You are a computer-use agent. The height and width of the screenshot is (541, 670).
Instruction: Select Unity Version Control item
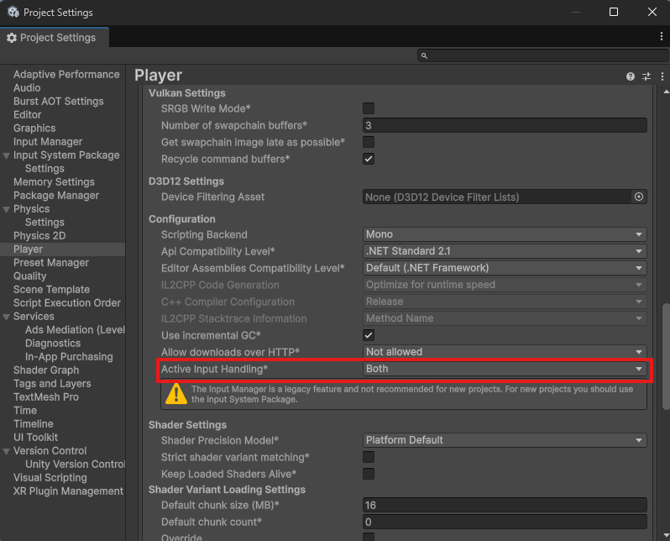click(x=76, y=464)
